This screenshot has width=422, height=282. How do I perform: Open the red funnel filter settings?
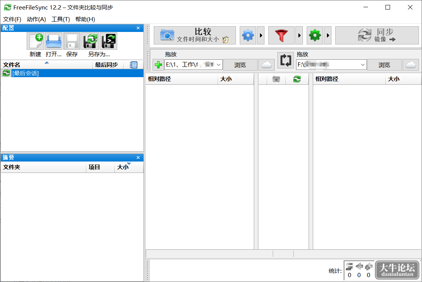(x=281, y=35)
